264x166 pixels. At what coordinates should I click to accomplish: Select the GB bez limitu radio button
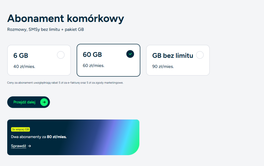pyautogui.click(x=200, y=55)
